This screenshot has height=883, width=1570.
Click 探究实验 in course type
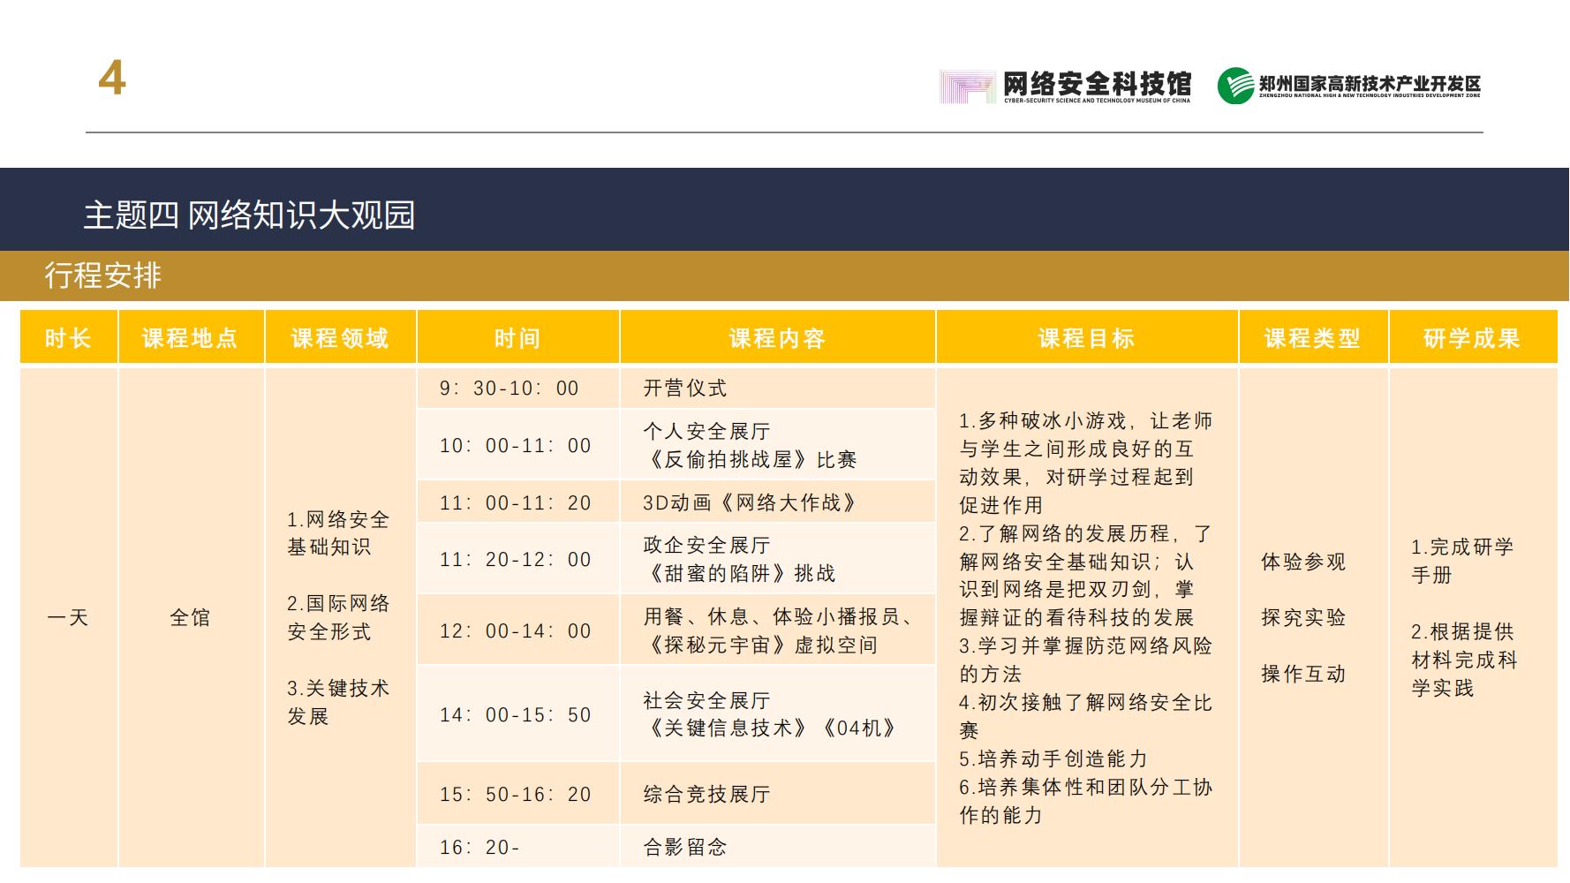(x=1303, y=617)
